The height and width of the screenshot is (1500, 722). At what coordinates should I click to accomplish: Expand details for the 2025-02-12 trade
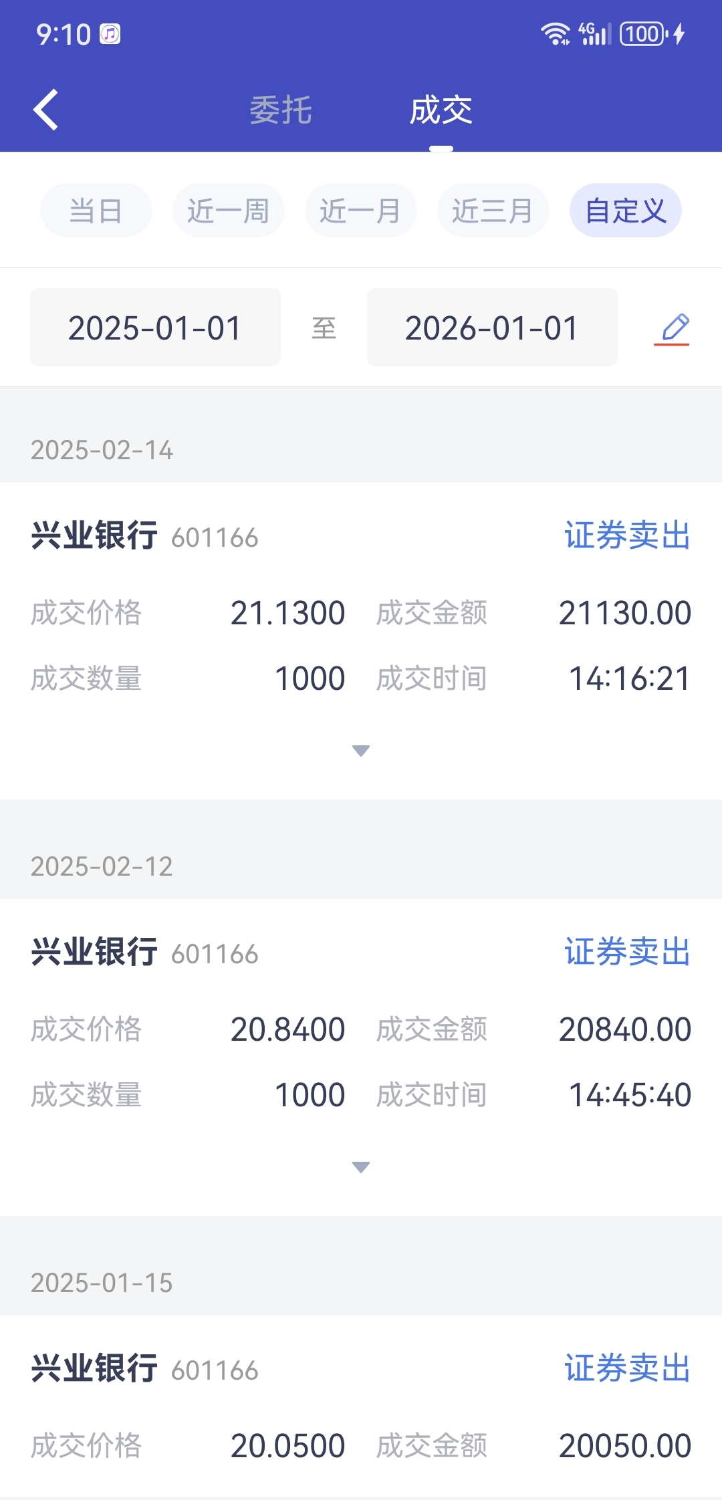pyautogui.click(x=361, y=1167)
